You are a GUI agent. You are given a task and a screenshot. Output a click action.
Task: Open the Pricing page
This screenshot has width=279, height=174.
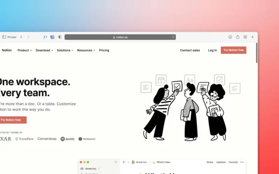(x=104, y=50)
